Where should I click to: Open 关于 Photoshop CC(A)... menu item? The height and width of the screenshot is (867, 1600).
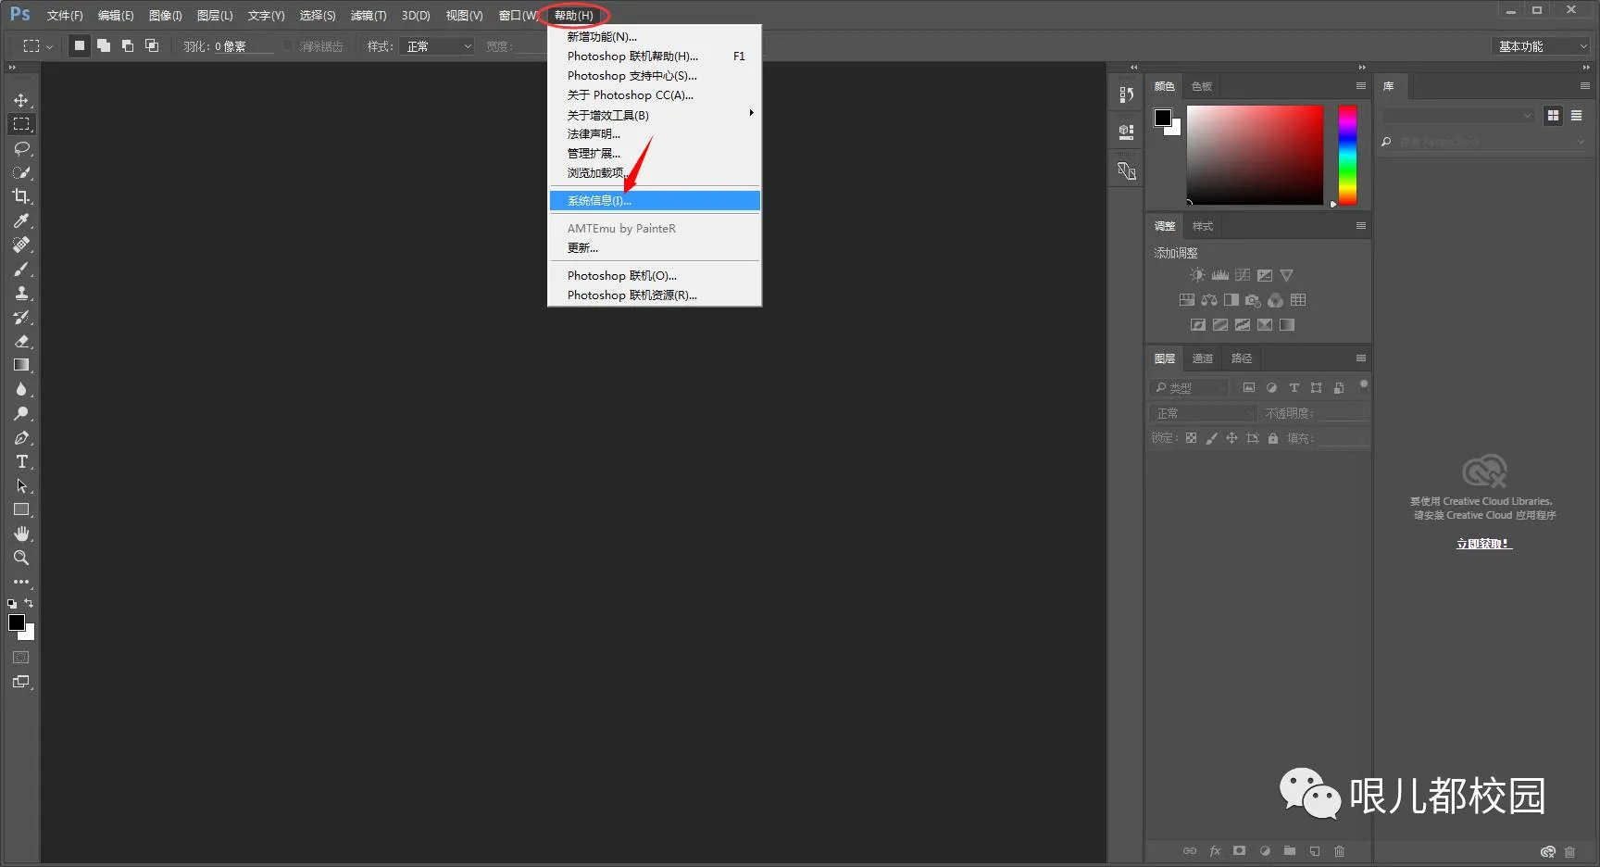655,94
